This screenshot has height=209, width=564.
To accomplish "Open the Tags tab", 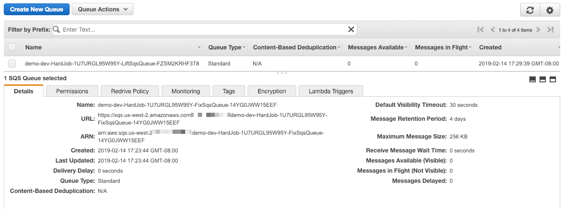I will pyautogui.click(x=229, y=91).
